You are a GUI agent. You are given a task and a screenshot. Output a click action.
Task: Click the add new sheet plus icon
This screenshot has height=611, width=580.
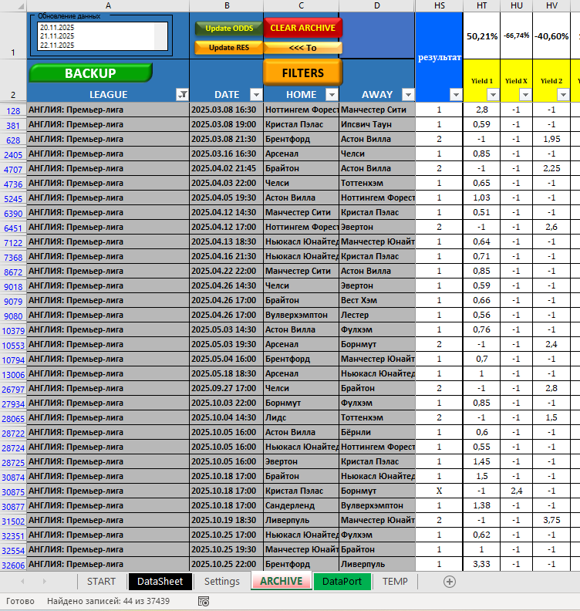click(x=450, y=582)
